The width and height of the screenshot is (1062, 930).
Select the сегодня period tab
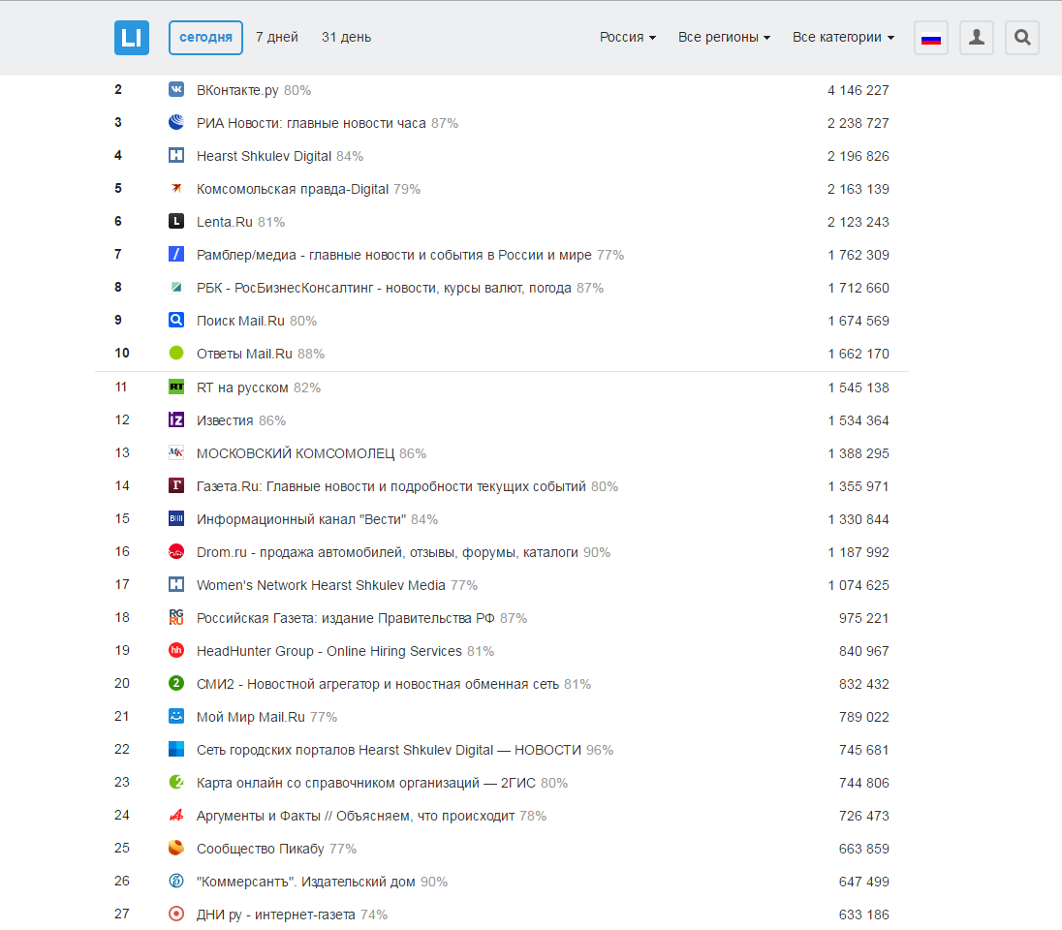(x=205, y=38)
